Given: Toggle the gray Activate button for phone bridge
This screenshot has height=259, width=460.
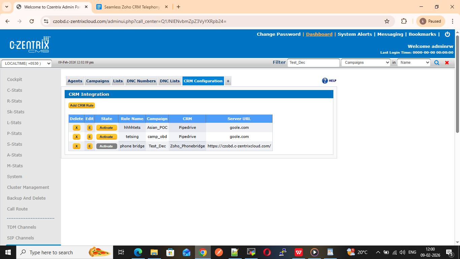Looking at the screenshot, I should pos(106,146).
